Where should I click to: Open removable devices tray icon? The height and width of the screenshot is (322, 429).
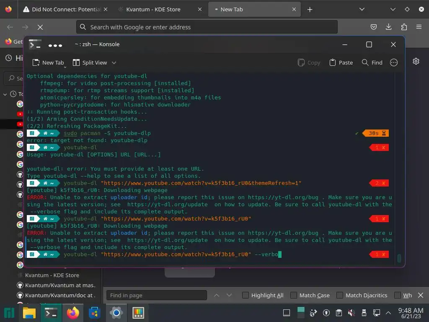[x=364, y=313]
